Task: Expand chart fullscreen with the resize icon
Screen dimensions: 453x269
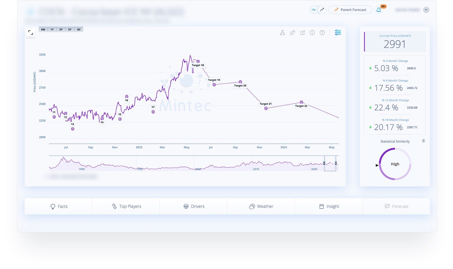Action: click(x=31, y=32)
